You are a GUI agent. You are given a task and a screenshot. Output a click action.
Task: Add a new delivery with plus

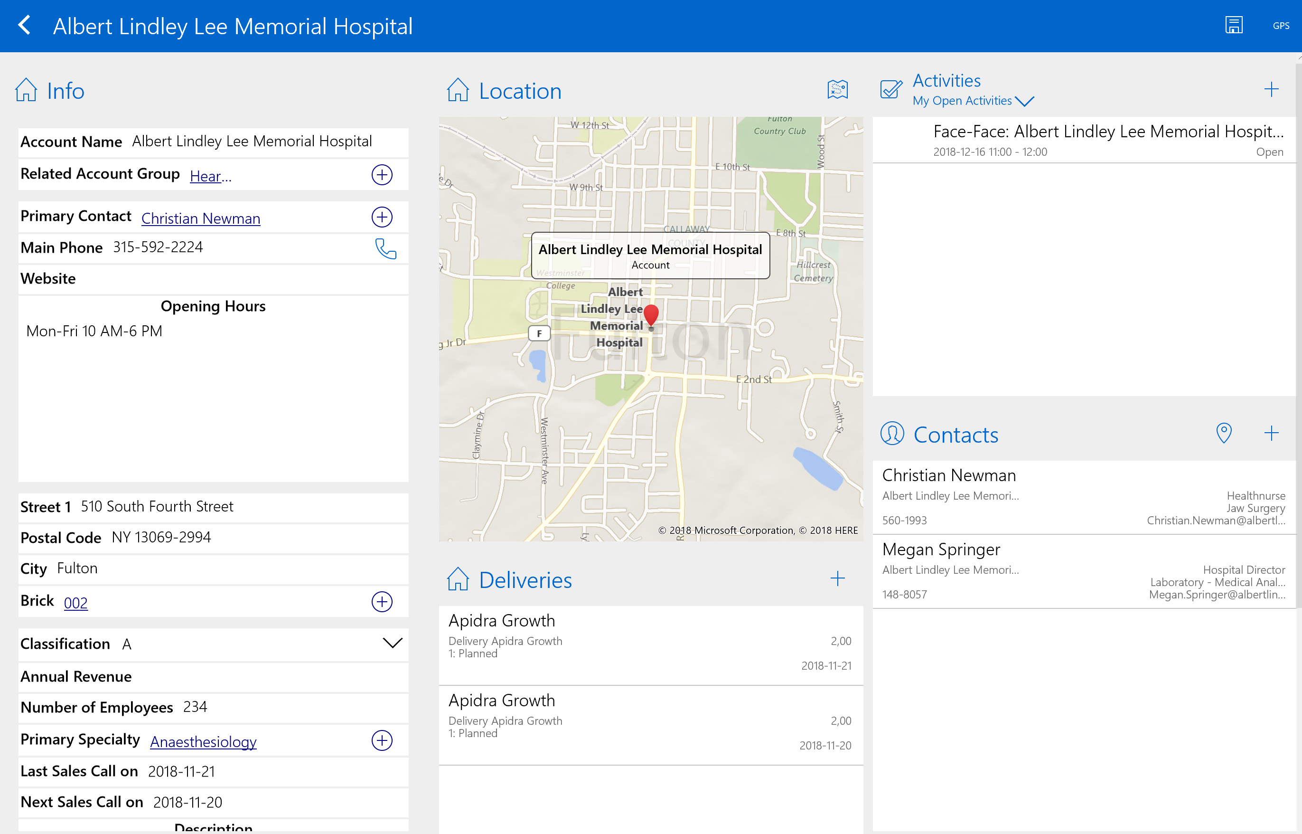click(837, 579)
